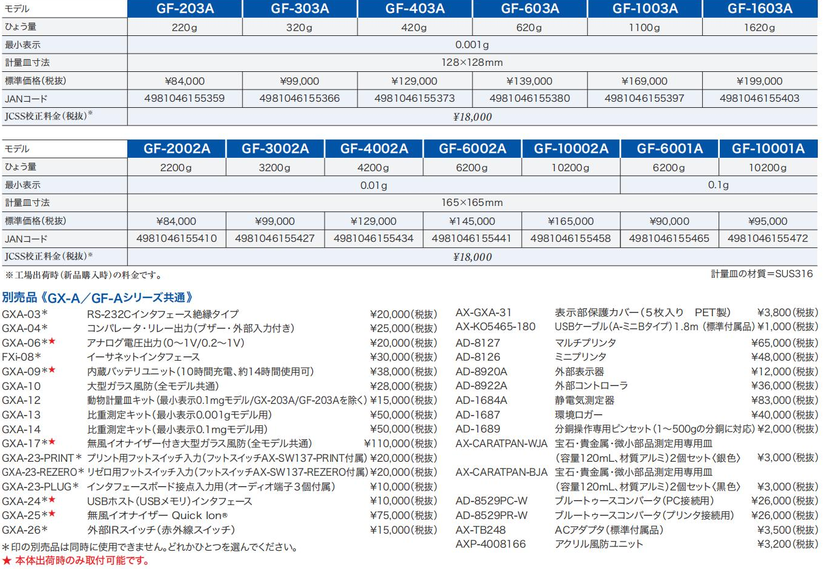Screen dimensions: 830x569
Task: Click the GXA-03 option code
Action: point(25,314)
